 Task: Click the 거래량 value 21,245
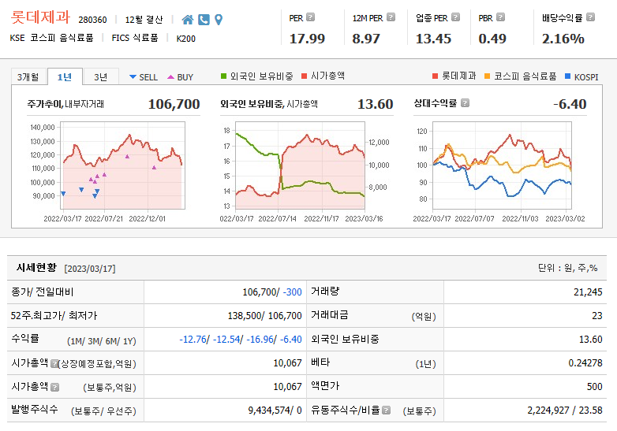588,292
